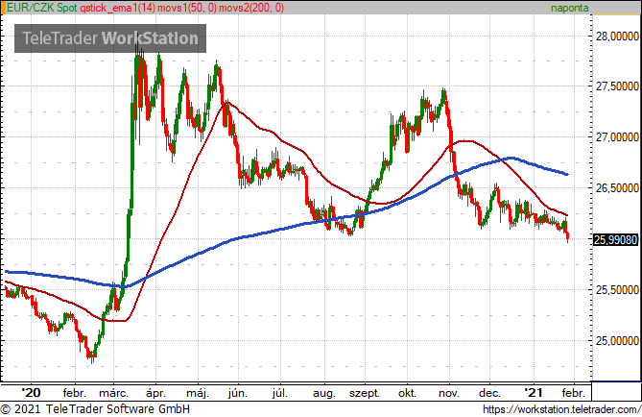Click the okt. month label

click(407, 393)
